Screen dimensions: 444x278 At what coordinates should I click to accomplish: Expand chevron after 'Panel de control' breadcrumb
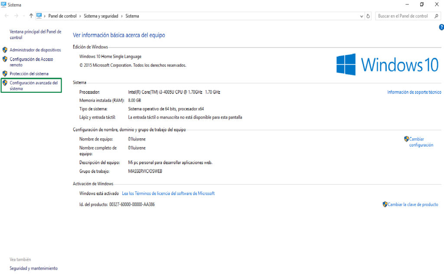click(x=80, y=16)
